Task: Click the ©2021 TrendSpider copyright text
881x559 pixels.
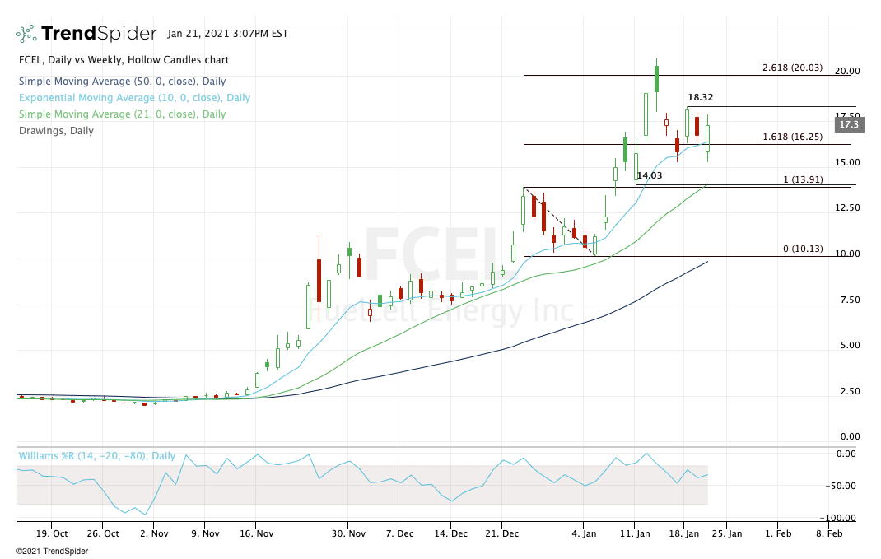Action: (52, 551)
